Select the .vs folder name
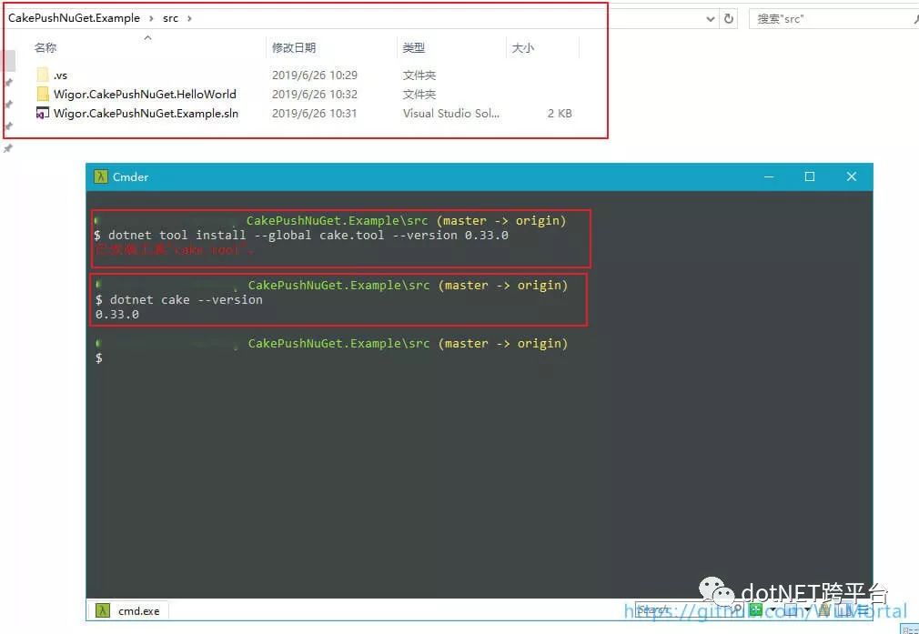This screenshot has height=634, width=919. (60, 75)
